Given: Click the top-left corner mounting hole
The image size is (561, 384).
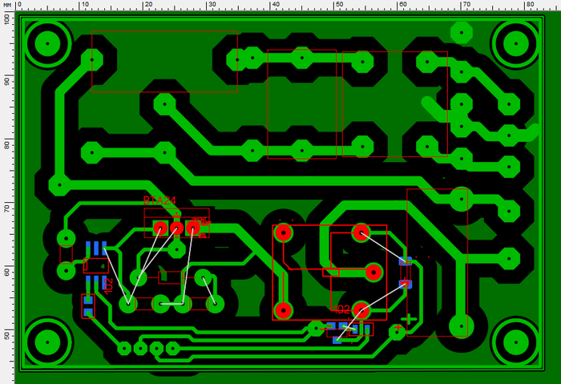Looking at the screenshot, I should (x=47, y=43).
